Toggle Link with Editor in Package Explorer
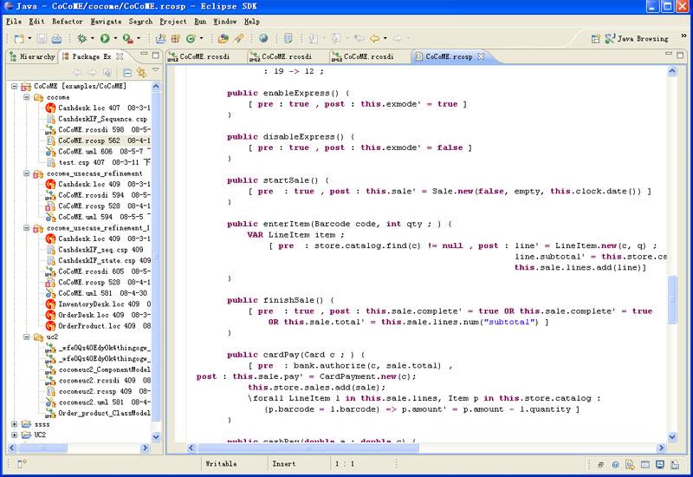693x477 pixels. coord(141,72)
